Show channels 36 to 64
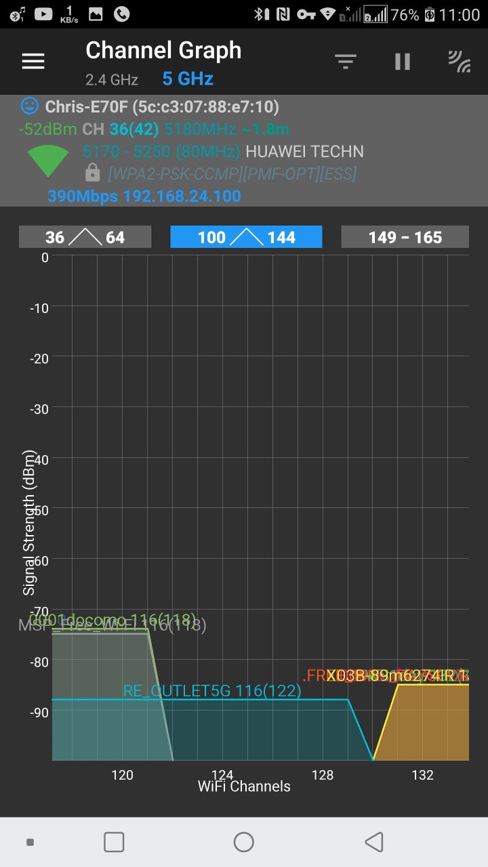Screen dimensions: 488x867 coord(85,237)
